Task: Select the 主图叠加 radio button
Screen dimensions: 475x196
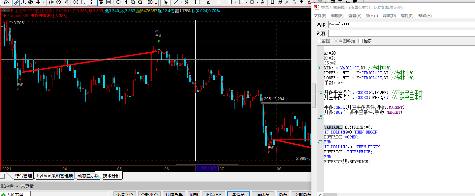Action: pyautogui.click(x=336, y=41)
